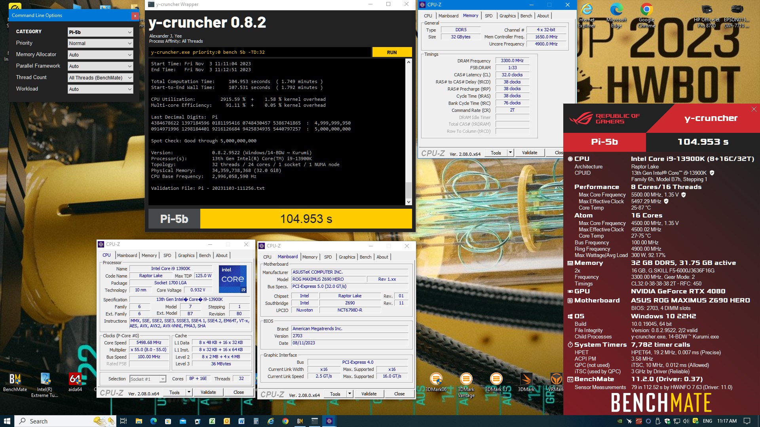Click the y-cruncher command line field
The width and height of the screenshot is (760, 427).
click(x=260, y=52)
